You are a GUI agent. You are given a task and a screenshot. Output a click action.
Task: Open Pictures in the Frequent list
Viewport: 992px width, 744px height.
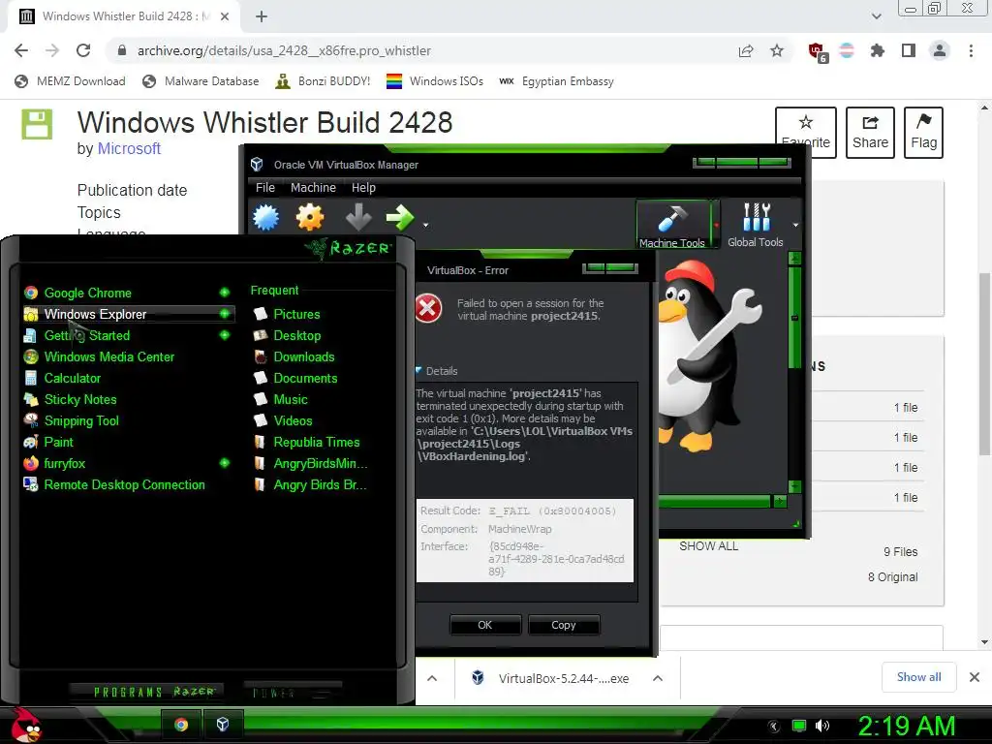click(x=296, y=315)
